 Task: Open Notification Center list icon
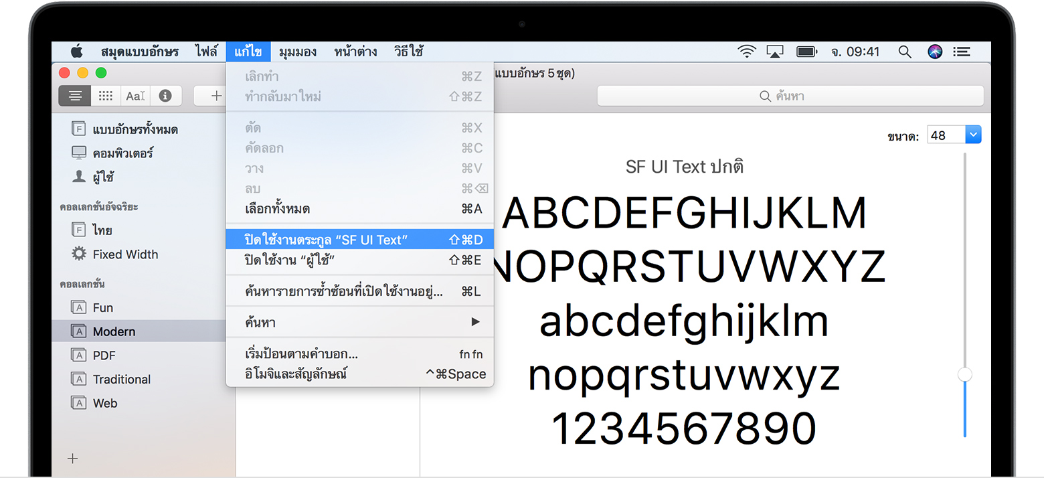click(962, 52)
